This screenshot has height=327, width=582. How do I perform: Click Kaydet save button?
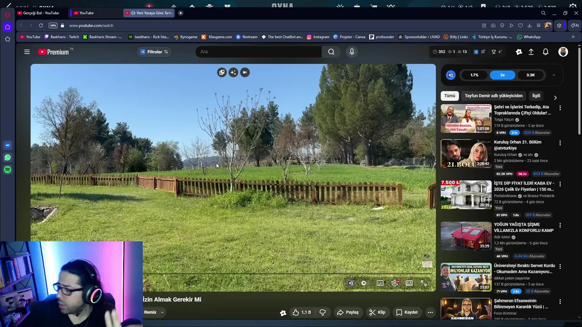(407, 312)
